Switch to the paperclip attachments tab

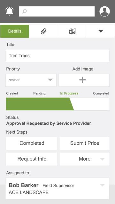43,31
